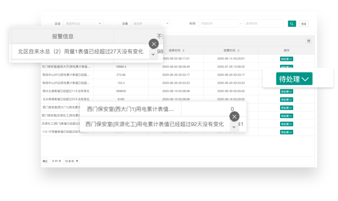Image resolution: width=338 pixels, height=201 pixels.
Task: Click the 操作 column header
Action: pyautogui.click(x=286, y=51)
